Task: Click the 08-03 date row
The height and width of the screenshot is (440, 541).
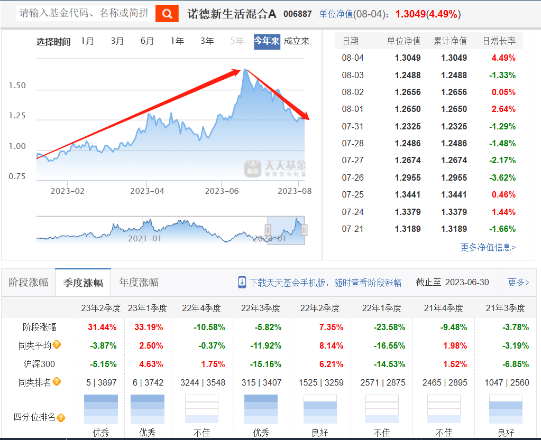Action: point(428,75)
